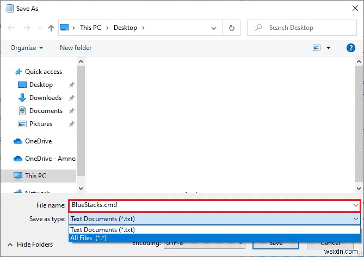Go up one folder level
This screenshot has width=364, height=257.
(x=51, y=28)
